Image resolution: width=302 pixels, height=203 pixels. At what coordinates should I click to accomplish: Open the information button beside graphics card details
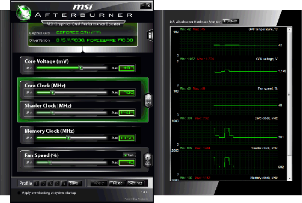(150, 35)
